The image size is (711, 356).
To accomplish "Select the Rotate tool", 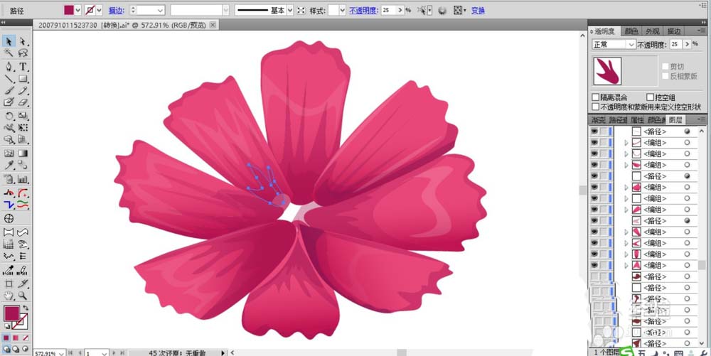I will [9, 117].
